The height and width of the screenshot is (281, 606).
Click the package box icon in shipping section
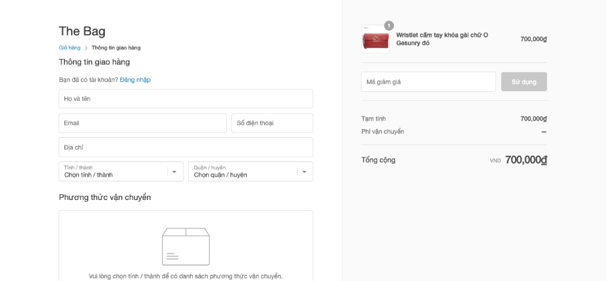tap(186, 246)
